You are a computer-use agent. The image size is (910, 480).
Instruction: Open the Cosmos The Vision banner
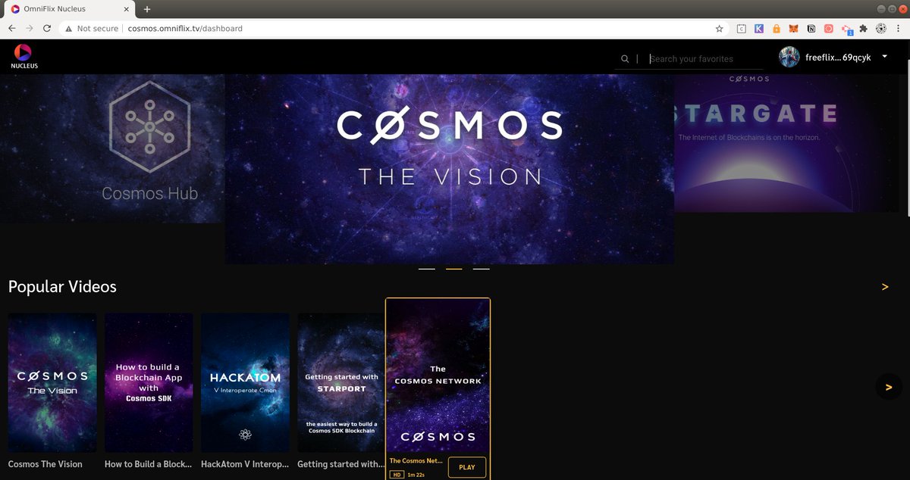450,169
